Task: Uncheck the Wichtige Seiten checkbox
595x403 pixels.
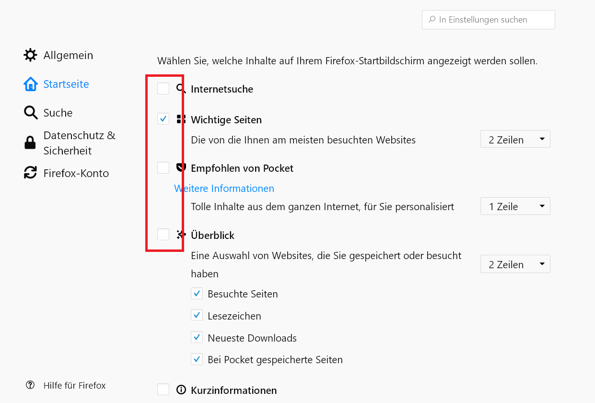Action: tap(163, 119)
